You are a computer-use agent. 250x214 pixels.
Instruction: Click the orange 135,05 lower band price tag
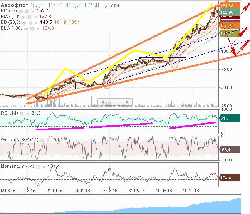click(230, 25)
